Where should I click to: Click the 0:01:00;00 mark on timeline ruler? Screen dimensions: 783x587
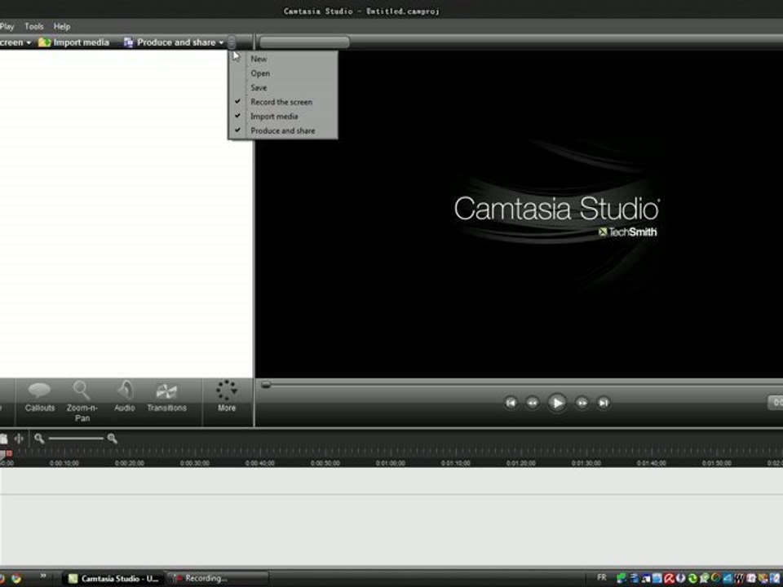(391, 463)
